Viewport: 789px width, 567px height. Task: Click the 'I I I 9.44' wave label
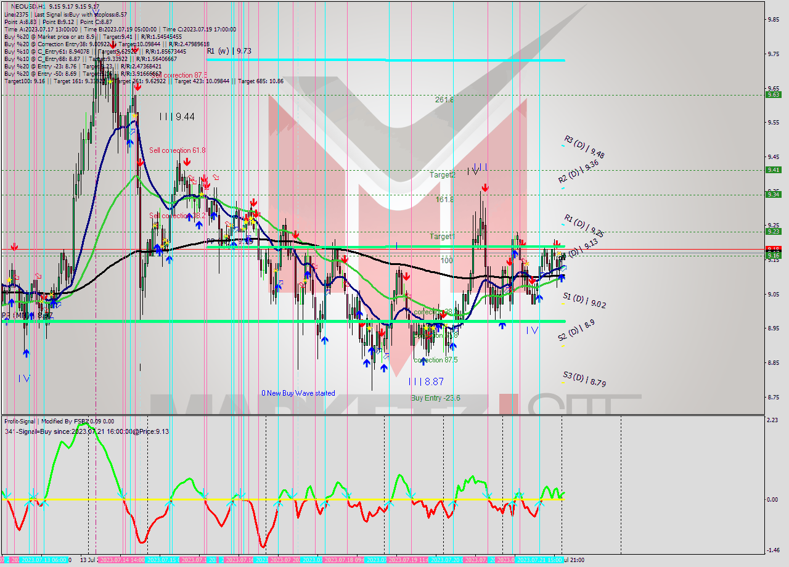click(x=177, y=116)
